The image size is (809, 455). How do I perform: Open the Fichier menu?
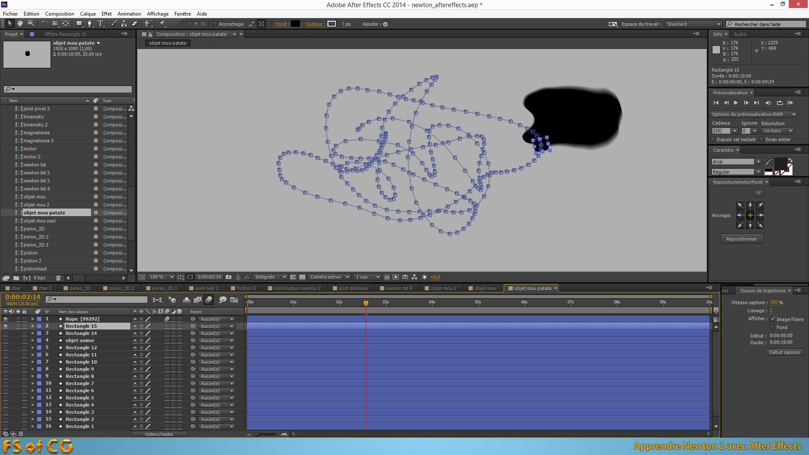coord(10,13)
